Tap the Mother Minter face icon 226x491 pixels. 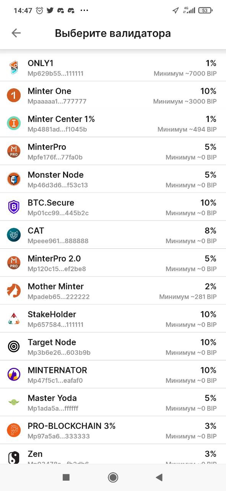coord(14,290)
